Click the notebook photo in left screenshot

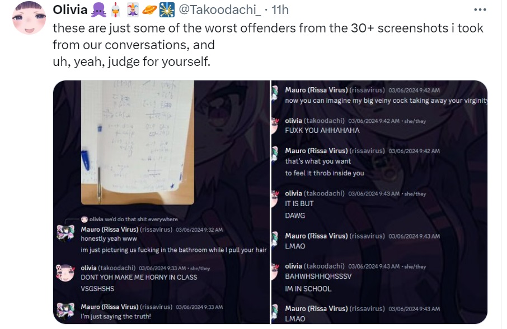tap(138, 142)
